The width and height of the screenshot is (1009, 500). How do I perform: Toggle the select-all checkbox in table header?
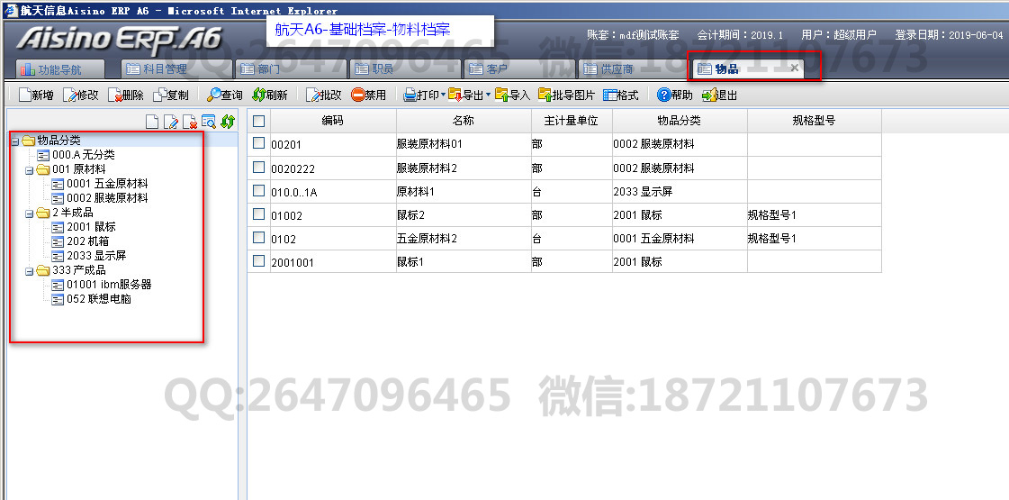(x=259, y=121)
